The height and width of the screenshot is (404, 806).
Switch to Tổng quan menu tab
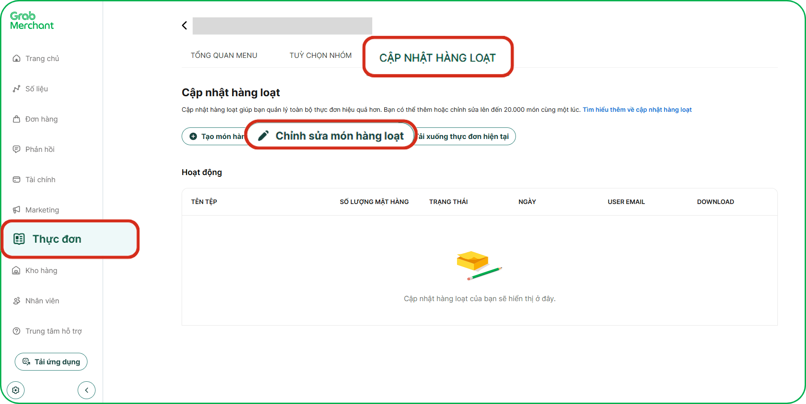point(224,55)
